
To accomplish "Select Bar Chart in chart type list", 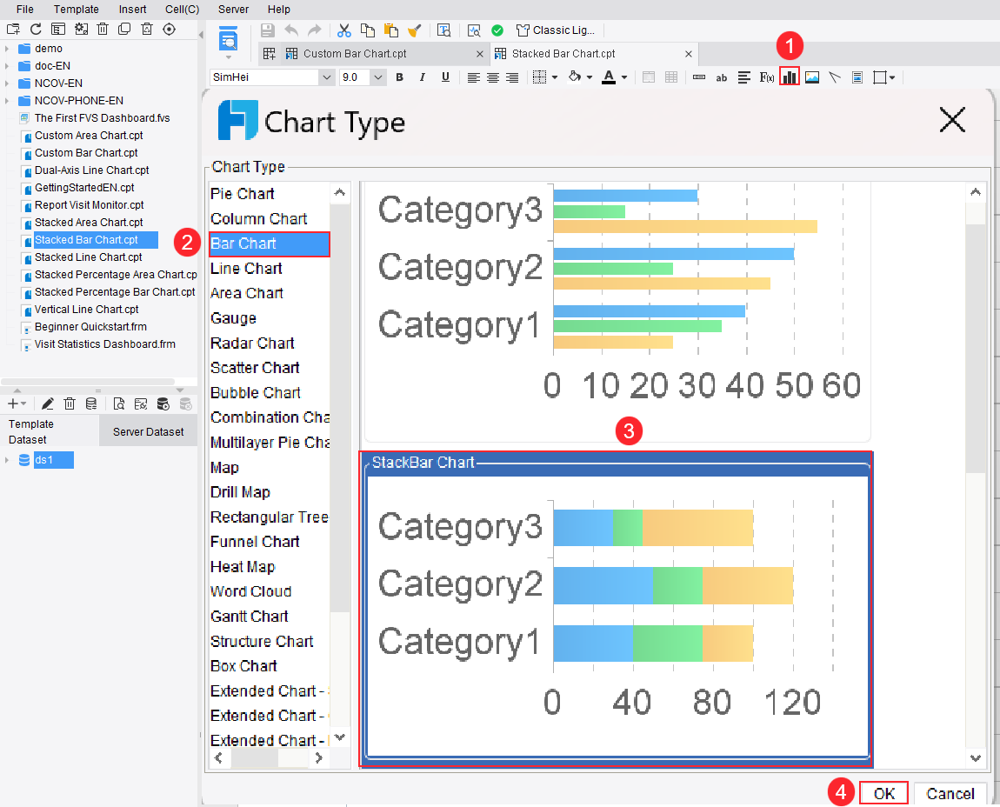I will pyautogui.click(x=270, y=243).
